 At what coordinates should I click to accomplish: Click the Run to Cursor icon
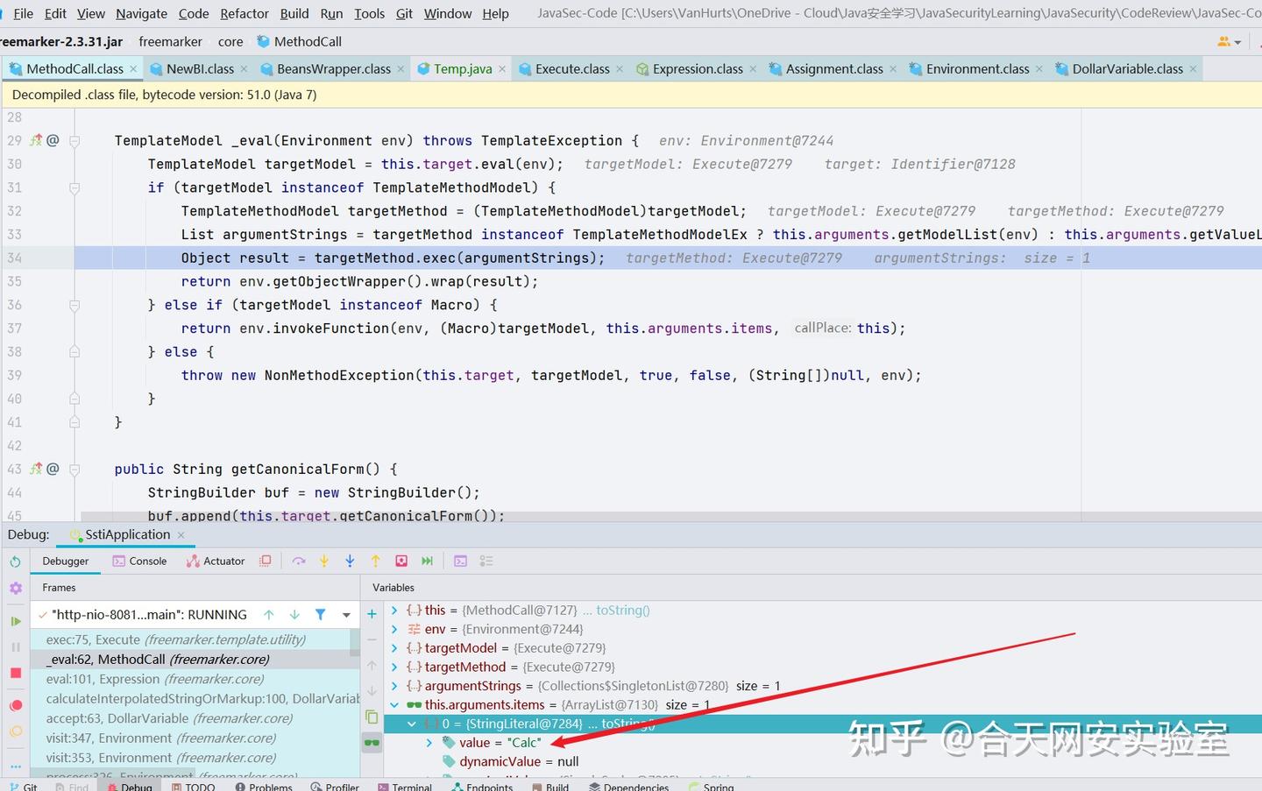pyautogui.click(x=427, y=561)
